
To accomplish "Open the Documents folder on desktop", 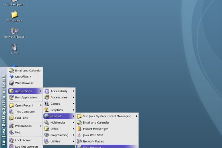I will [14, 15].
